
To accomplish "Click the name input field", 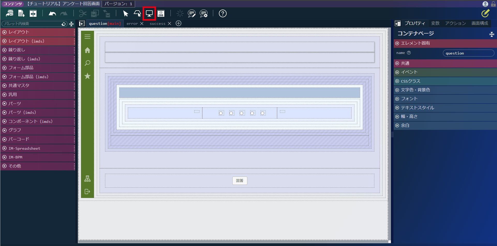I will [468, 53].
